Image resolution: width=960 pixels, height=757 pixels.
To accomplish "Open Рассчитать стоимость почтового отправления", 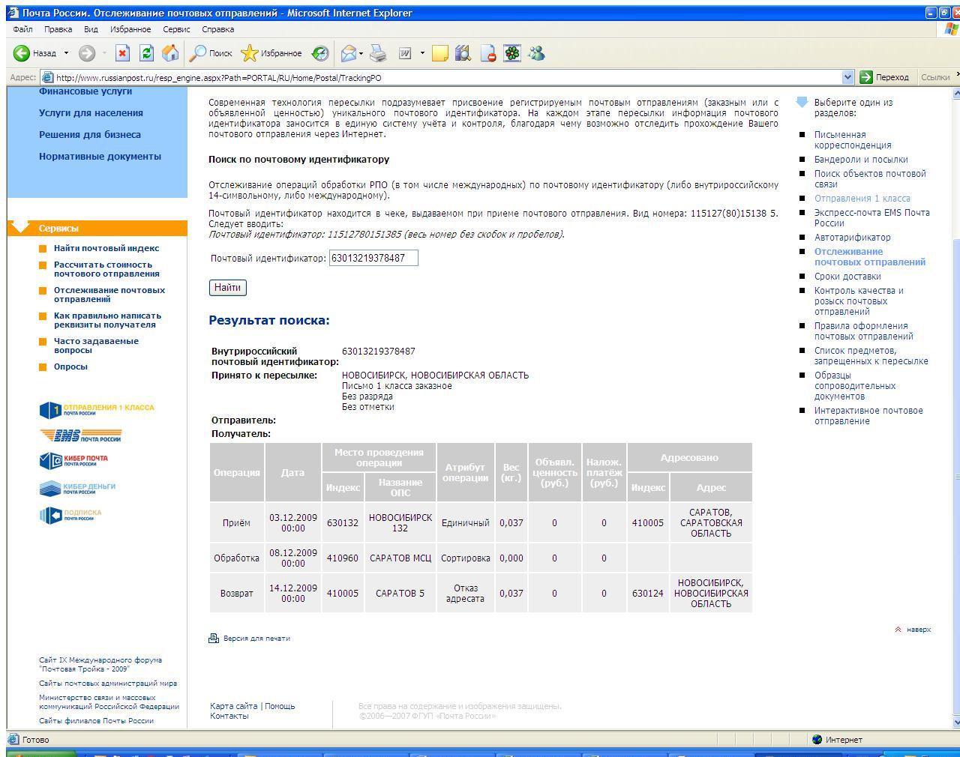I will pos(106,269).
